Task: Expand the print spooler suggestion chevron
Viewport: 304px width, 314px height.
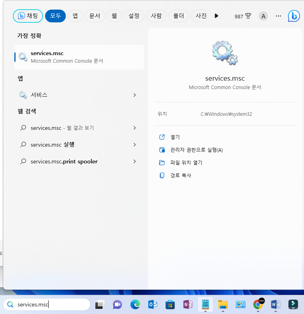Action: [134, 161]
